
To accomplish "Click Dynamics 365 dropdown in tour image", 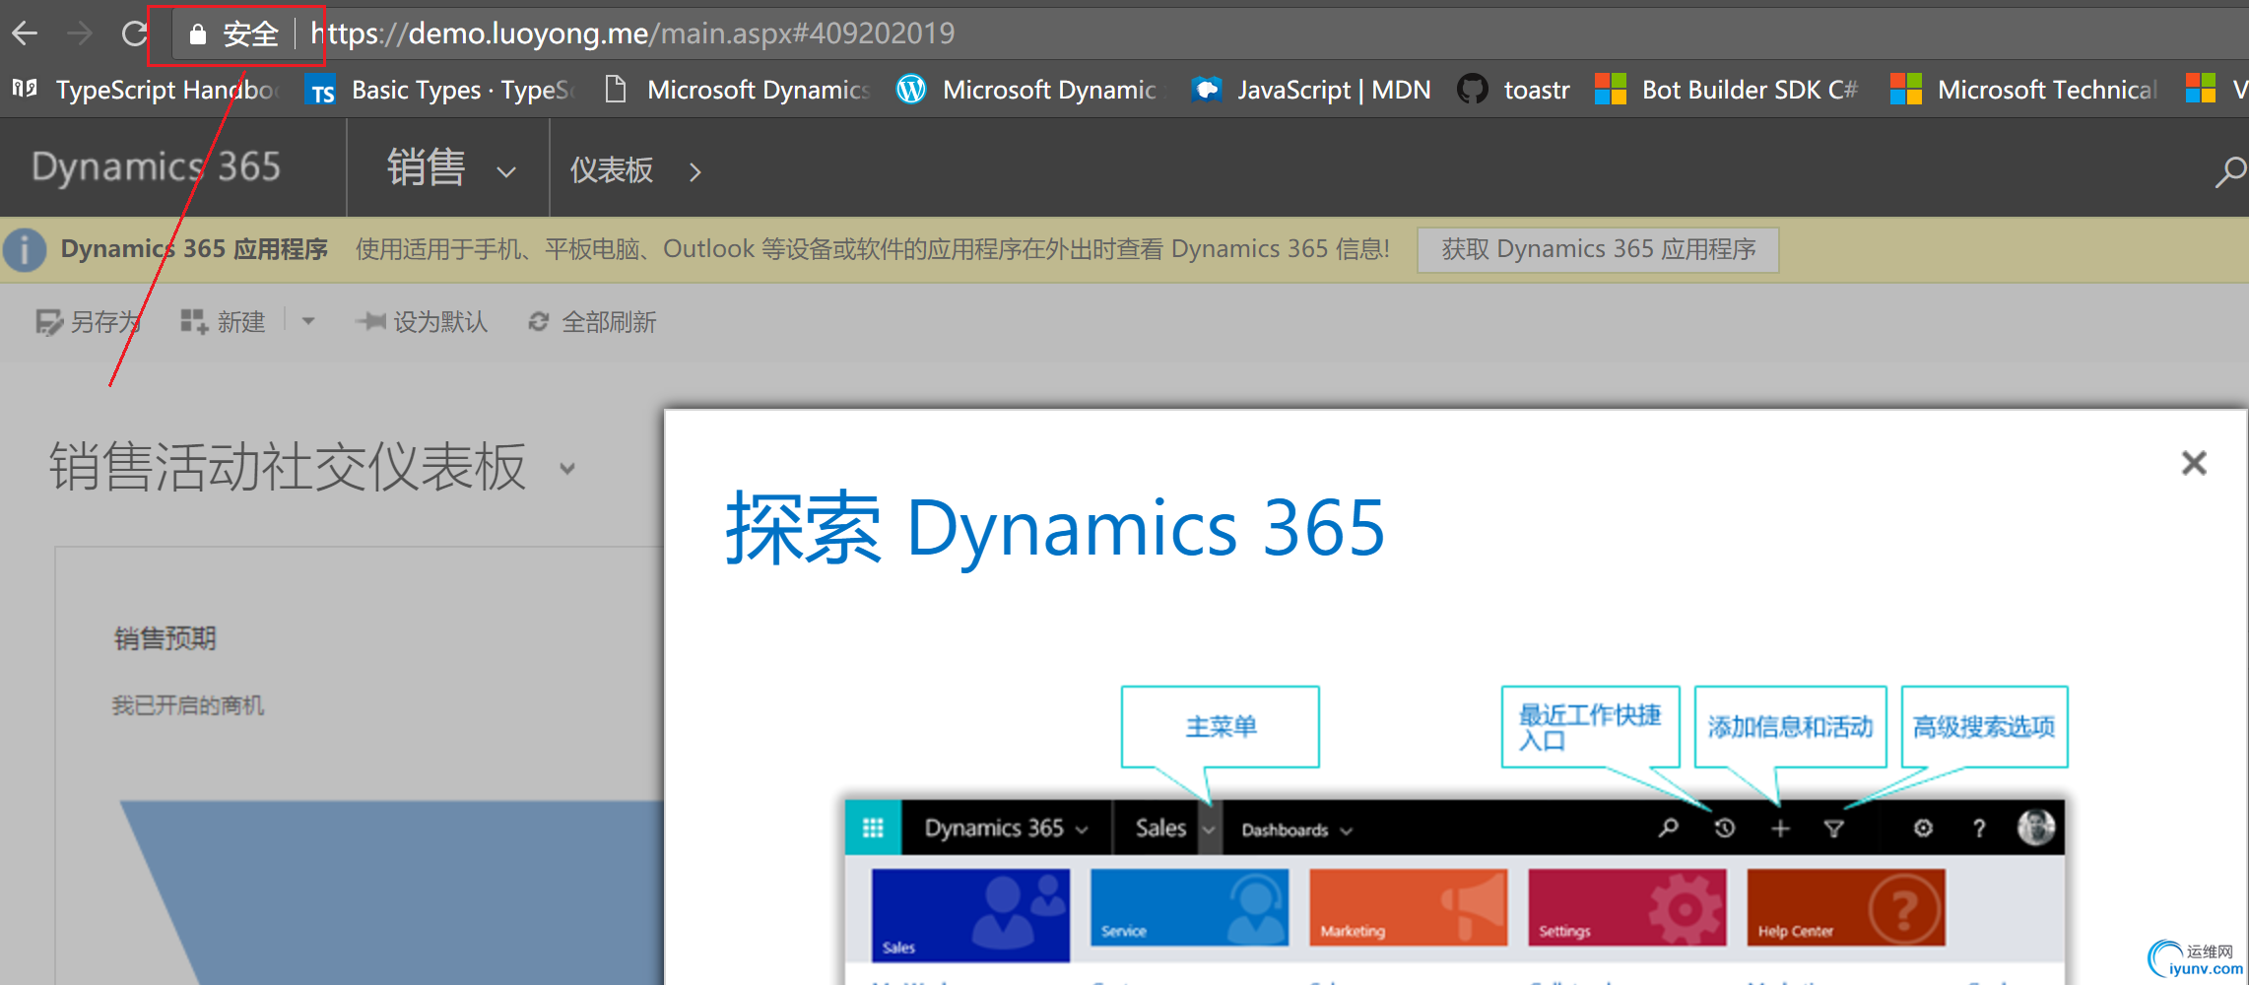I will (1006, 828).
